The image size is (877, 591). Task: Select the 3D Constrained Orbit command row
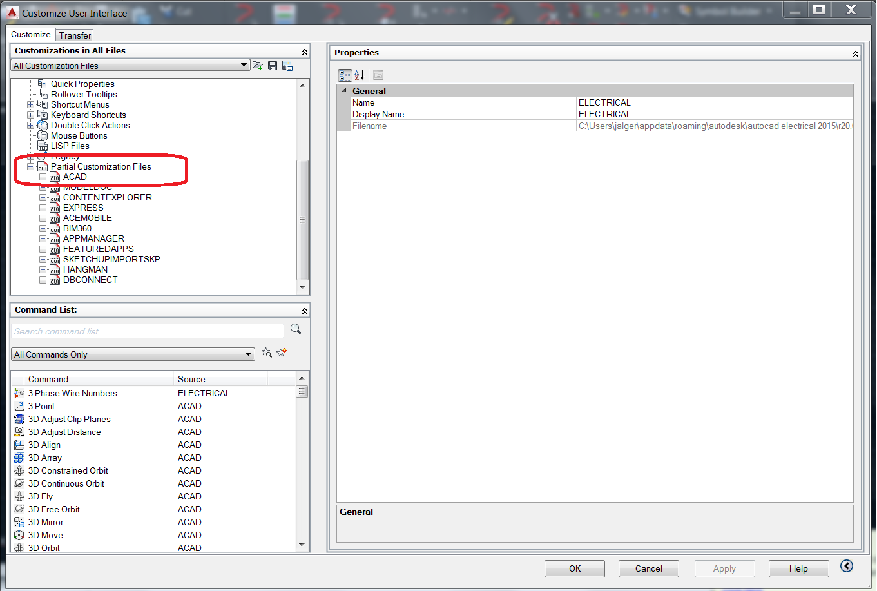153,470
